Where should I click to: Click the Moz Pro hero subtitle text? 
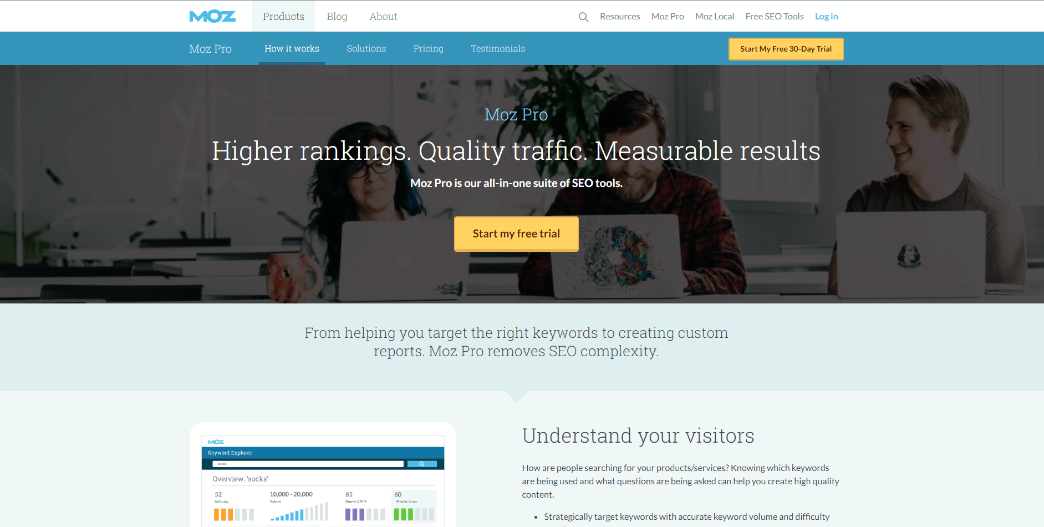click(x=516, y=115)
